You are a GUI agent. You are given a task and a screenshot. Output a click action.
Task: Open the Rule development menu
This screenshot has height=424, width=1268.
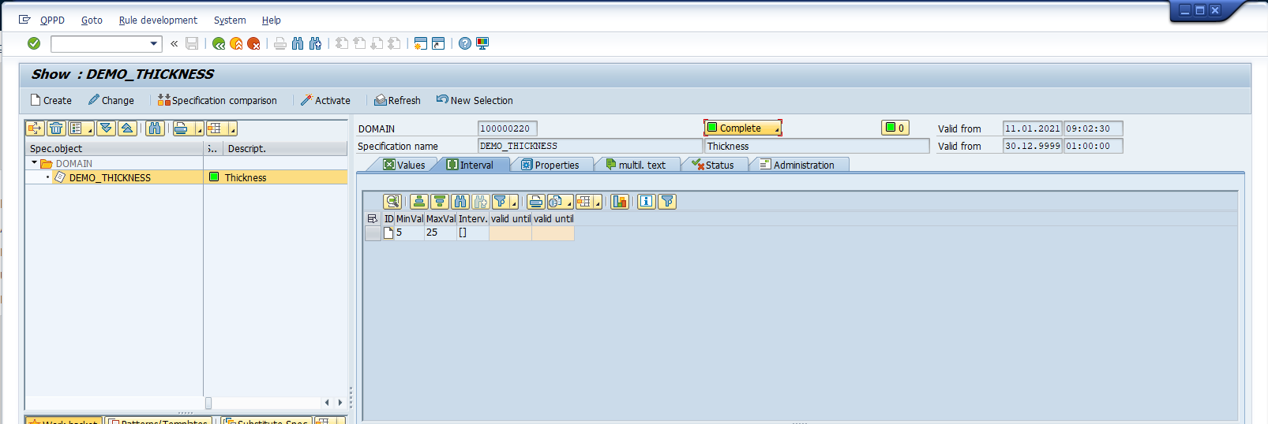pos(158,20)
